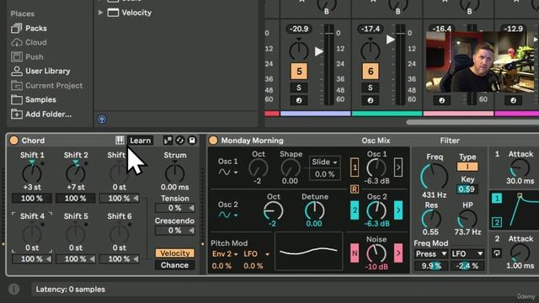Click the Osc 2 sine waveform icon
This screenshot has height=303, width=539.
click(x=225, y=215)
